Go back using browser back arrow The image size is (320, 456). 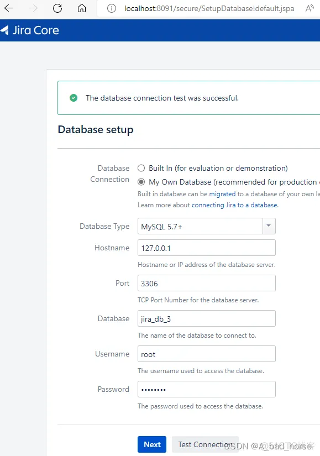pyautogui.click(x=9, y=8)
